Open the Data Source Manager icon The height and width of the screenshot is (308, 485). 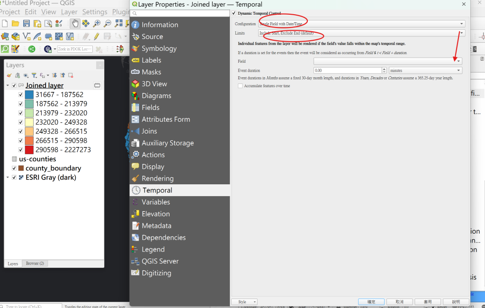(5, 36)
